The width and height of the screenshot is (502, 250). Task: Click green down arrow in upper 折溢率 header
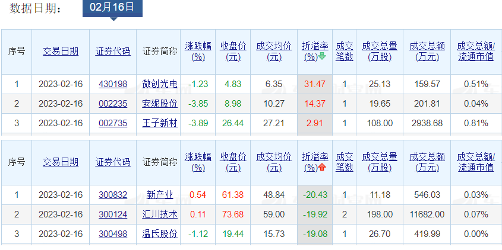pos(322,57)
